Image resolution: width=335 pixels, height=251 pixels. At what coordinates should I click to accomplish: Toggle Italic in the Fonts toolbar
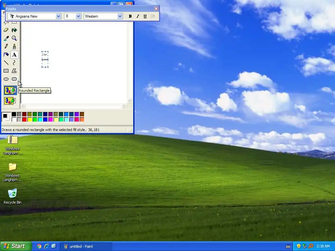138,16
